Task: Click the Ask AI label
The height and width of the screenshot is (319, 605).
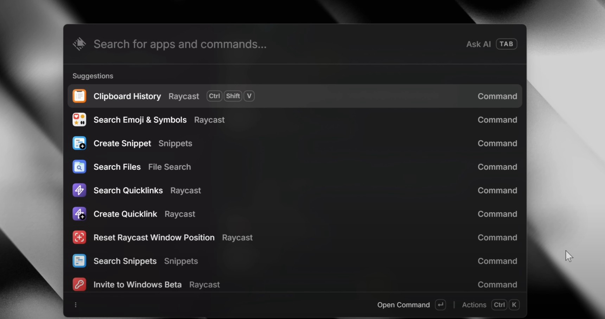Action: tap(478, 44)
